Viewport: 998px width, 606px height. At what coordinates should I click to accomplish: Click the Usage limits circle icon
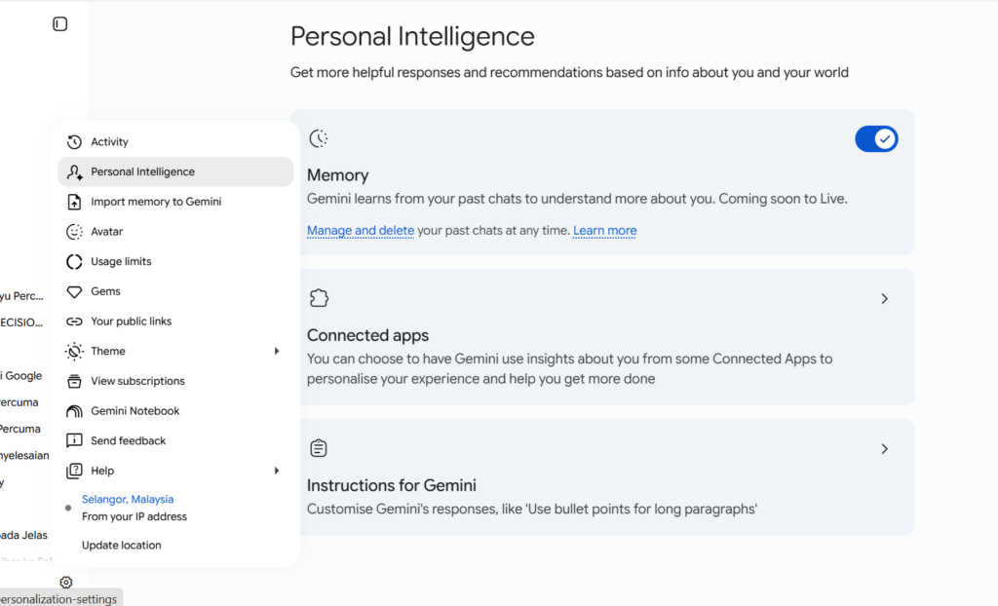tap(74, 262)
